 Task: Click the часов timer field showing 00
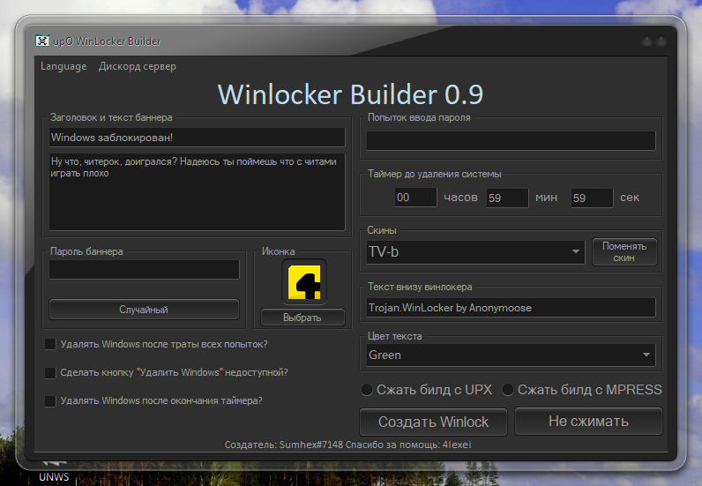414,198
